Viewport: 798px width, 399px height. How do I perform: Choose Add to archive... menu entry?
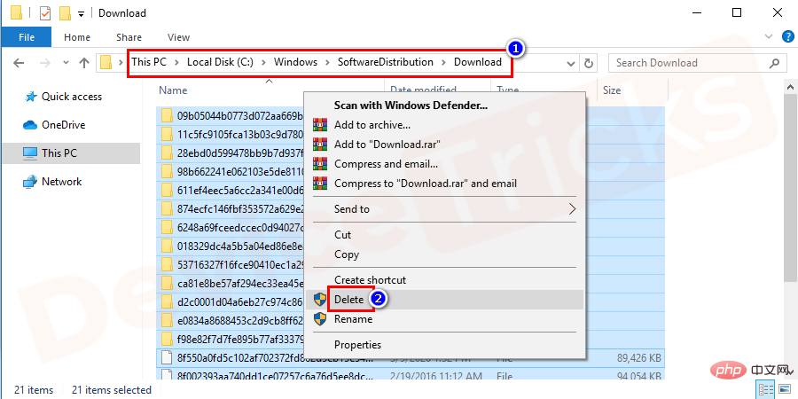[444, 125]
